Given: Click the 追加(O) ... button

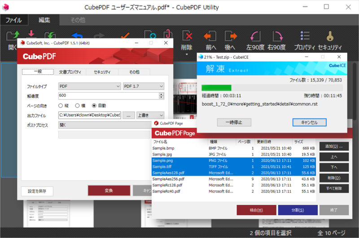Looking at the screenshot, I should point(334,146).
